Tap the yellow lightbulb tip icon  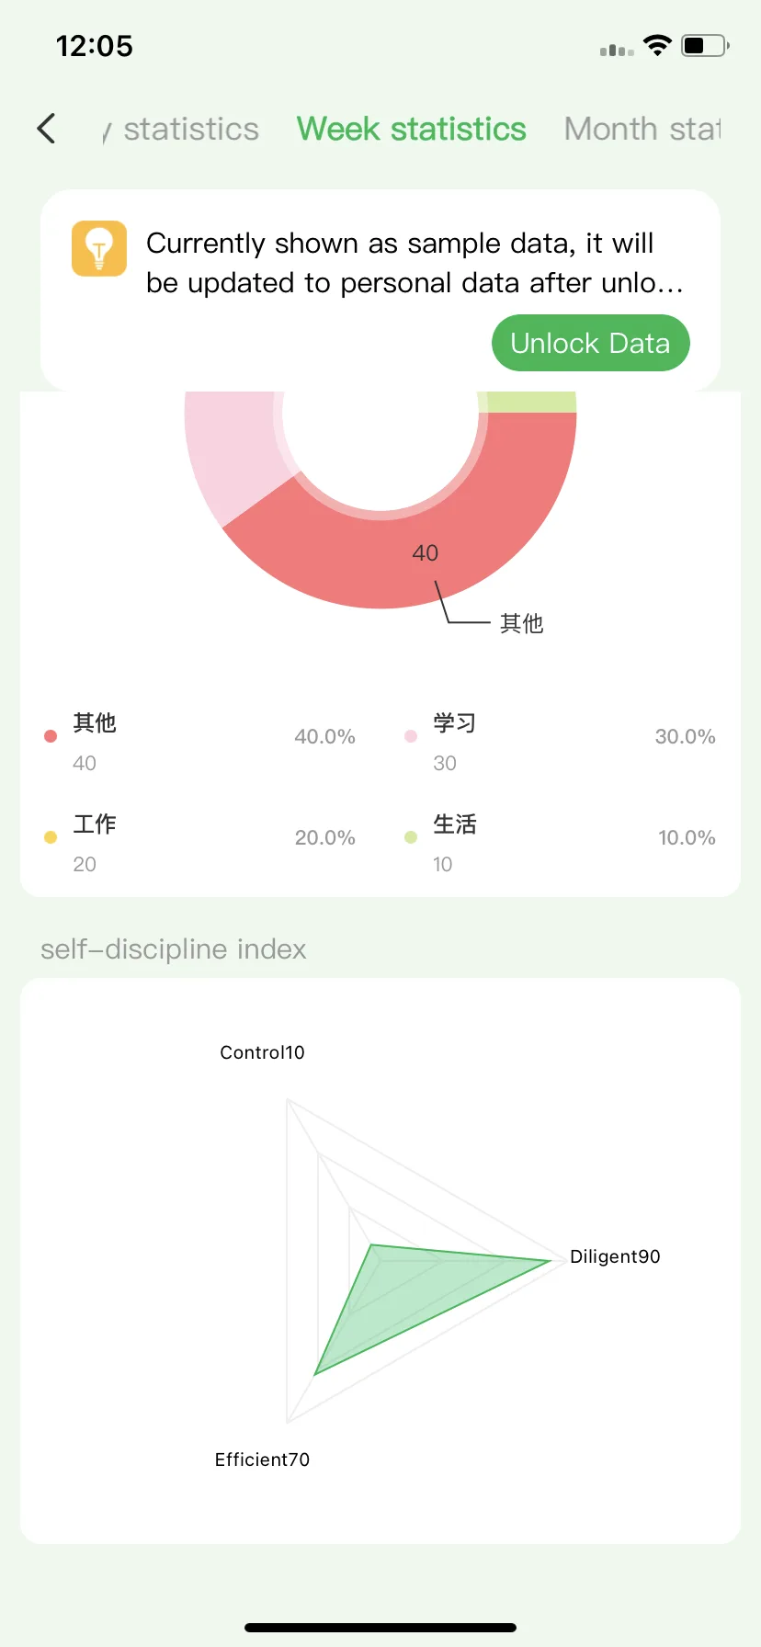(99, 248)
